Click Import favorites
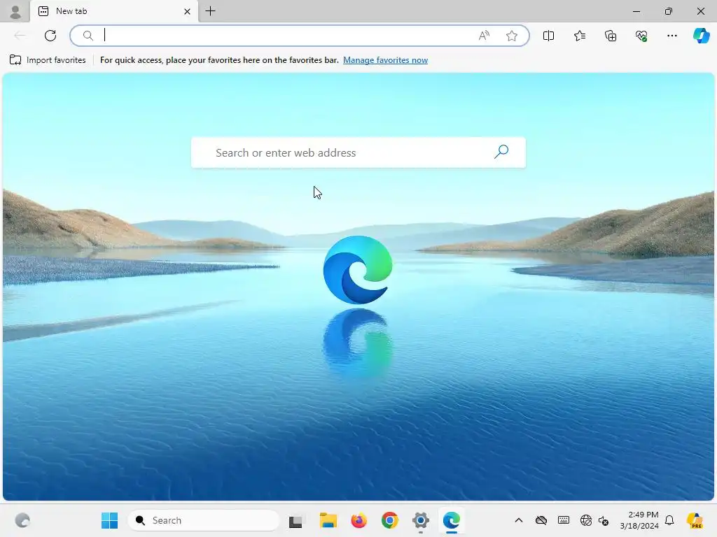 [48, 60]
